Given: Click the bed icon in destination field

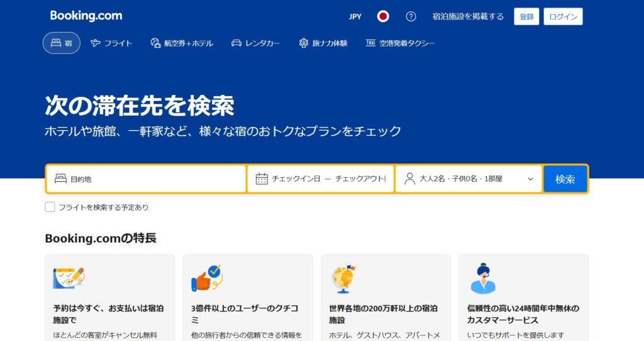Looking at the screenshot, I should coord(61,178).
